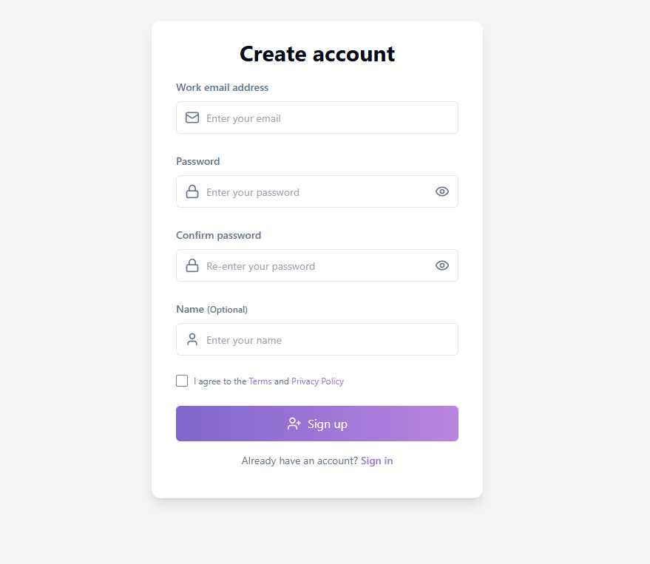Click the Create account heading
Screen dimensions: 650x564
pos(316,53)
